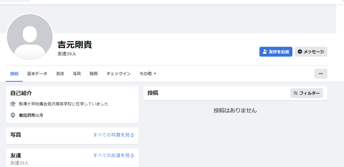Click the add-friend person icon
The height and width of the screenshot is (167, 344).
tap(265, 52)
